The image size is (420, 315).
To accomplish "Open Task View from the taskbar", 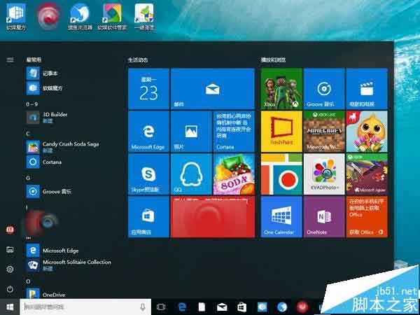I will pos(161,307).
